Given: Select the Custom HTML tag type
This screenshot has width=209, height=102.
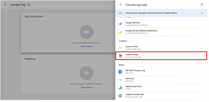Looking at the screenshot, I should coord(161,48).
